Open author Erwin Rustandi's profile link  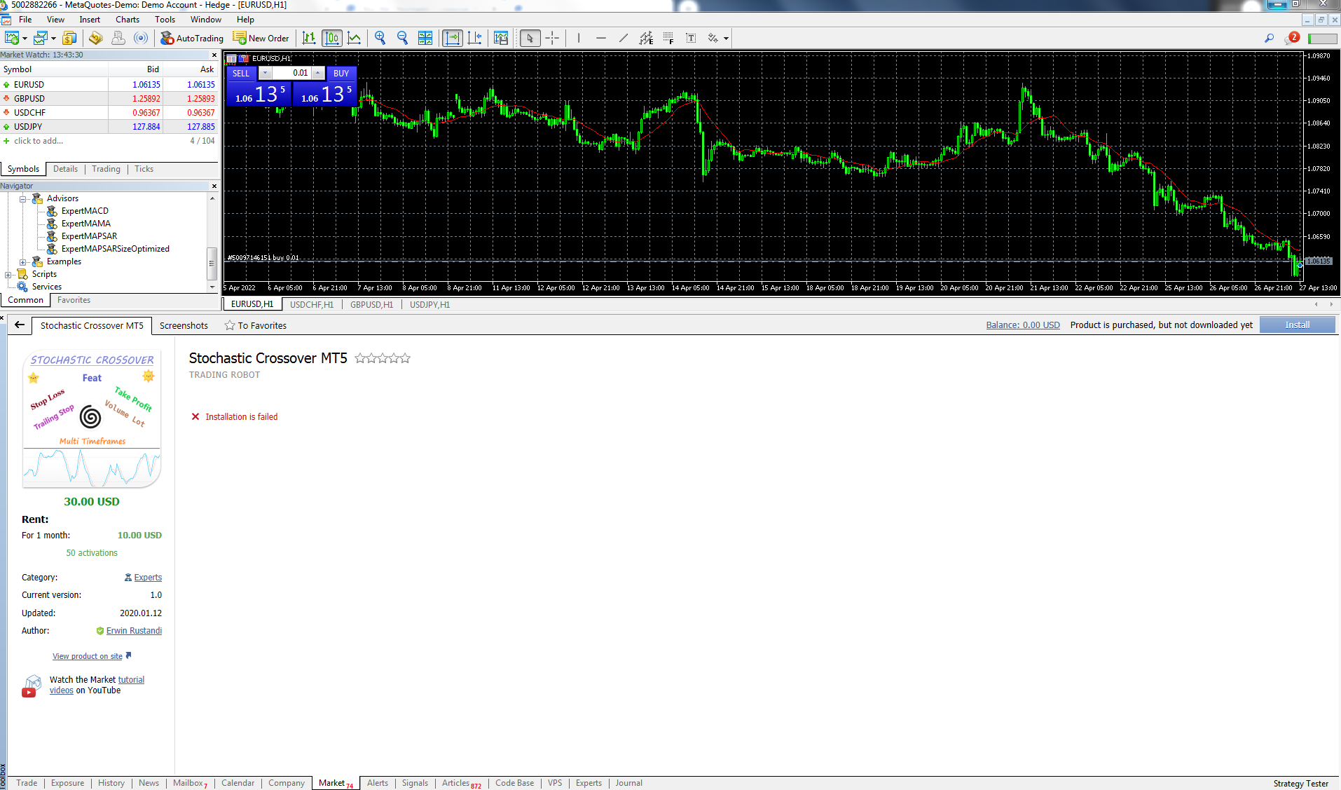(x=134, y=631)
